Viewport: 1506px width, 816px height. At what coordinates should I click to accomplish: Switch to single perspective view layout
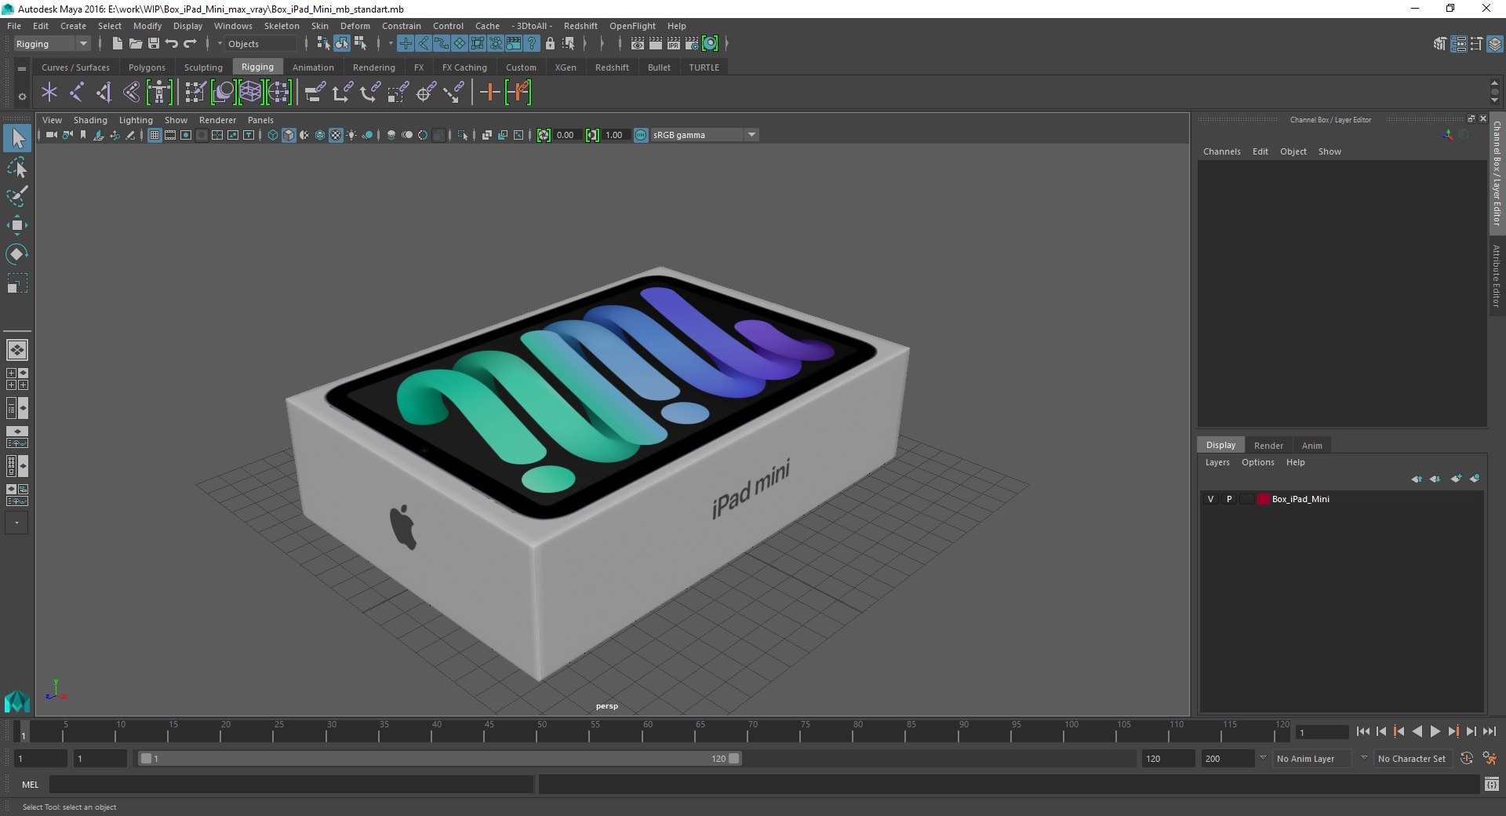coord(17,350)
